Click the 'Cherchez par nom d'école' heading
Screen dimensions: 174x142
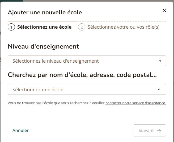coord(82,75)
